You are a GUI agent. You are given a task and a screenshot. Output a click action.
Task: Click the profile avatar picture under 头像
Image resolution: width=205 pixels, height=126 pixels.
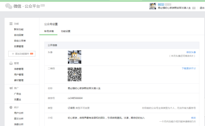[74, 57]
